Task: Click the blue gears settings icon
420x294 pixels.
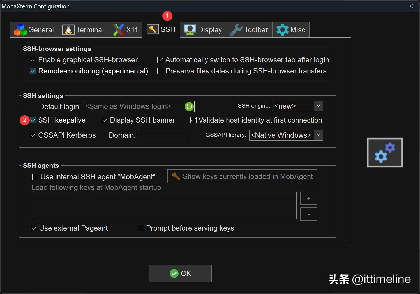Action: tap(385, 153)
